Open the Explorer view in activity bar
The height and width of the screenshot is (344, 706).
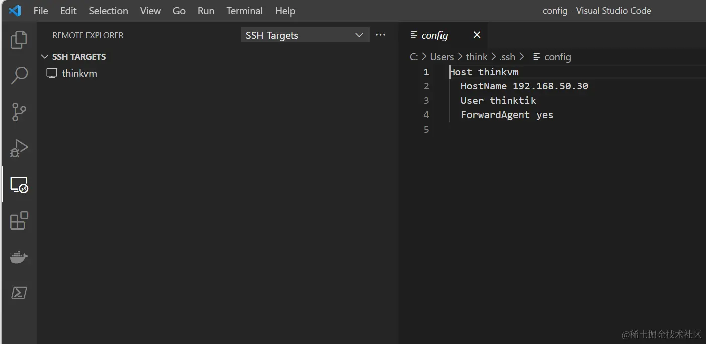click(x=19, y=40)
